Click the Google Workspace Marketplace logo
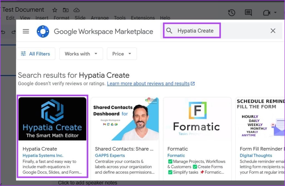 point(43,31)
